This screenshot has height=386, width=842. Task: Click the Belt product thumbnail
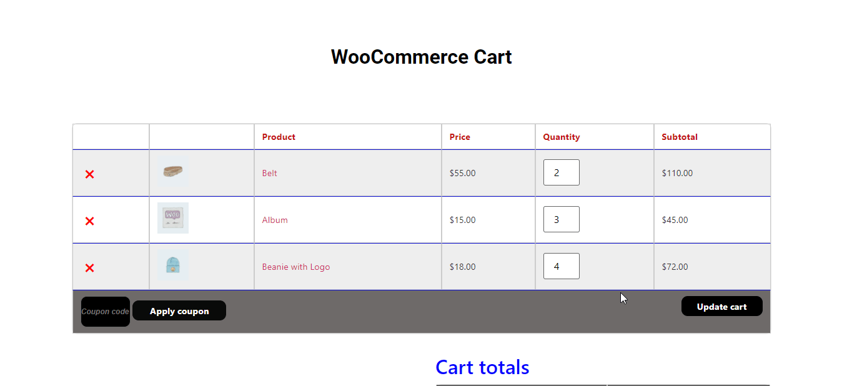[173, 172]
